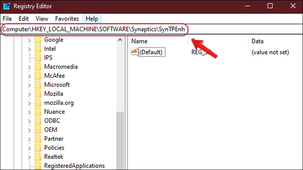Click the Google folder icon
Image resolution: width=303 pixels, height=170 pixels.
pyautogui.click(x=38, y=40)
